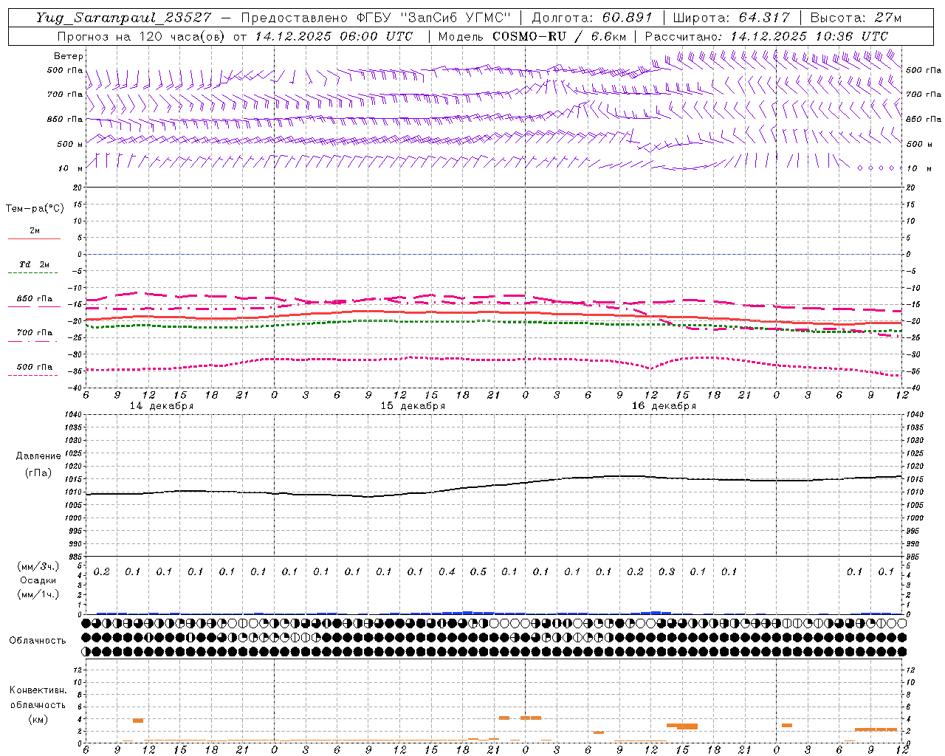
Task: Click the 16 декабря date label
Action: (664, 406)
